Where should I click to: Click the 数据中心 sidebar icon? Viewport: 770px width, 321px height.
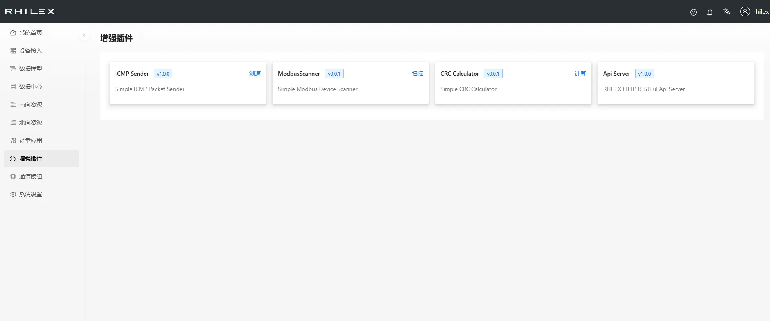[13, 87]
